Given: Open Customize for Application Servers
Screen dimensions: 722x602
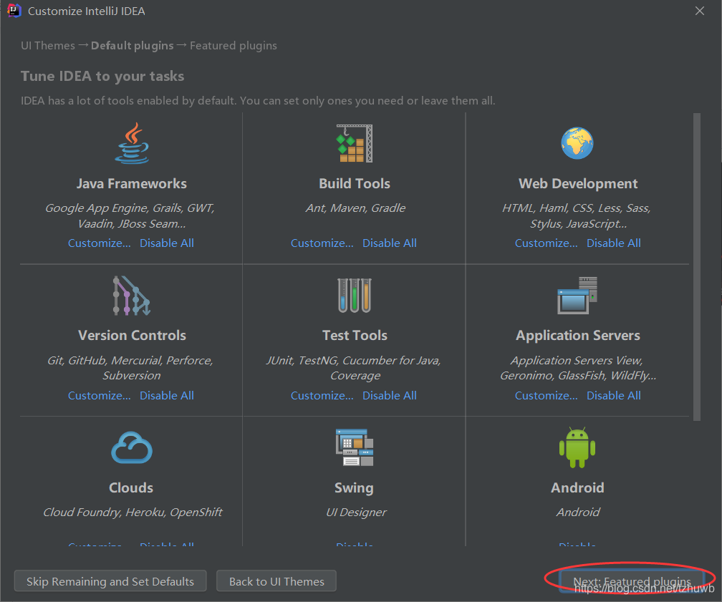Looking at the screenshot, I should (x=546, y=395).
